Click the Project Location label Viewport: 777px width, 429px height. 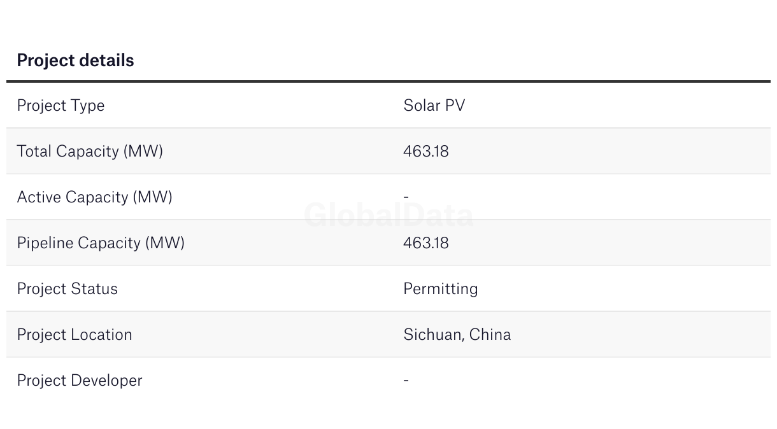coord(75,335)
